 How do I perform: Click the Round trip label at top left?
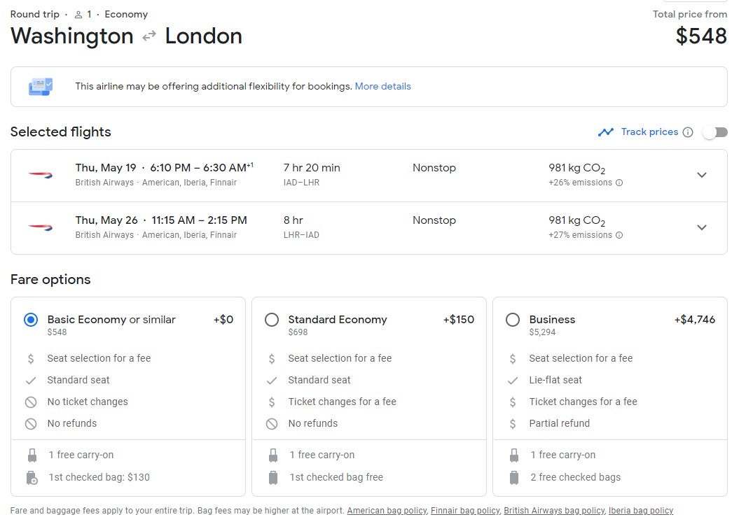coord(34,14)
